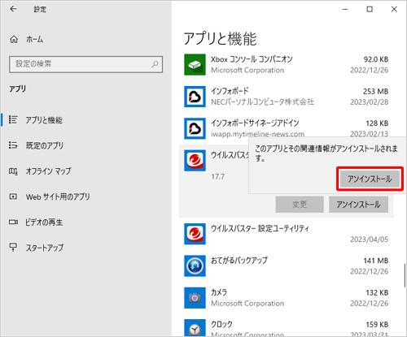407x337 pixels.
Task: Click the アプリと機能 page heading
Action: point(220,39)
